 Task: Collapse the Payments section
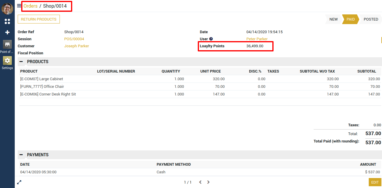(21, 155)
